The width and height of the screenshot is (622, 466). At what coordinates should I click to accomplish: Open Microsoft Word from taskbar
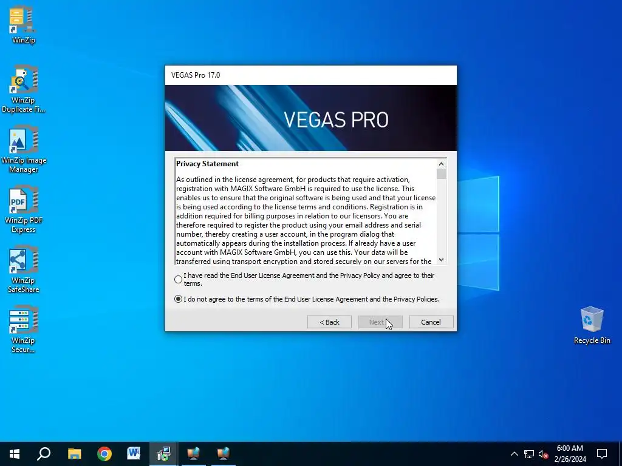[x=134, y=454]
